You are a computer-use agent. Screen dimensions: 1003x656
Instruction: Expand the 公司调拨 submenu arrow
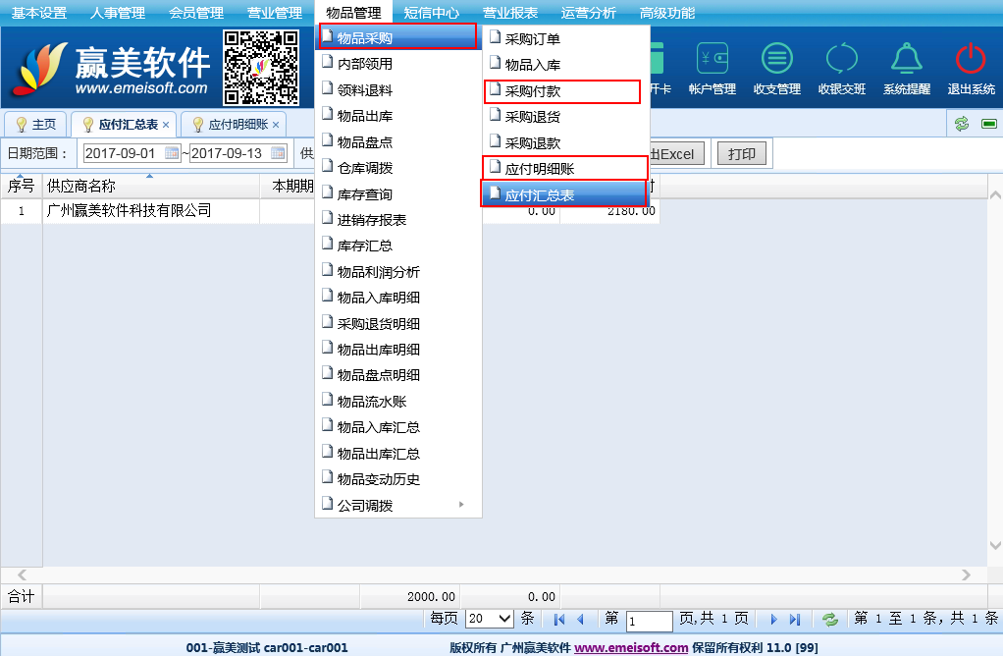click(461, 506)
